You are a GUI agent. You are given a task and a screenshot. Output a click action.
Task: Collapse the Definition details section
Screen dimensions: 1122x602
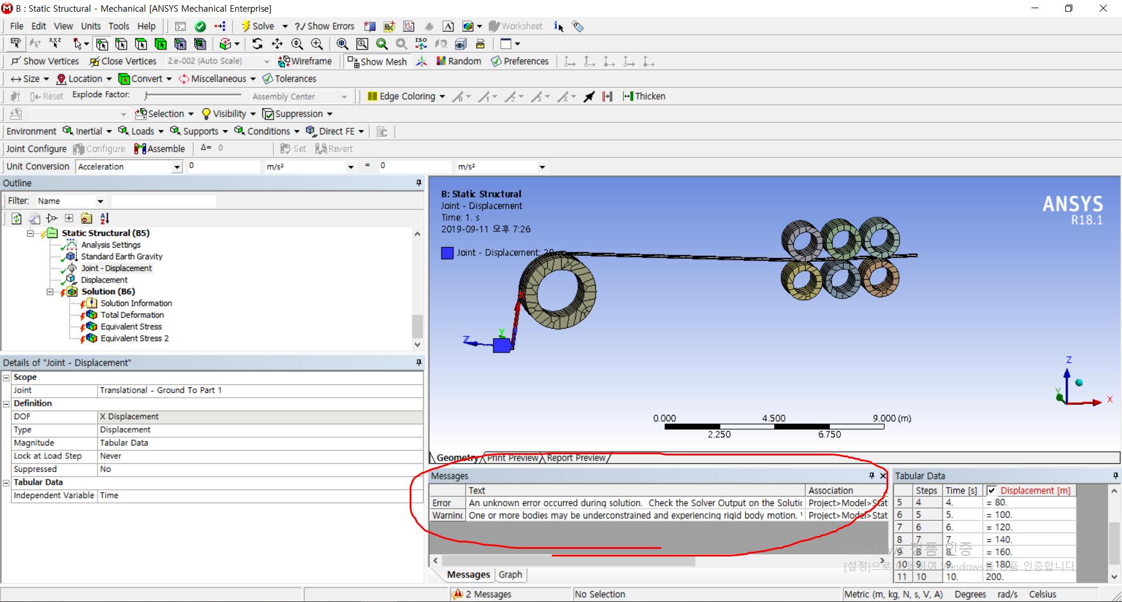click(6, 403)
